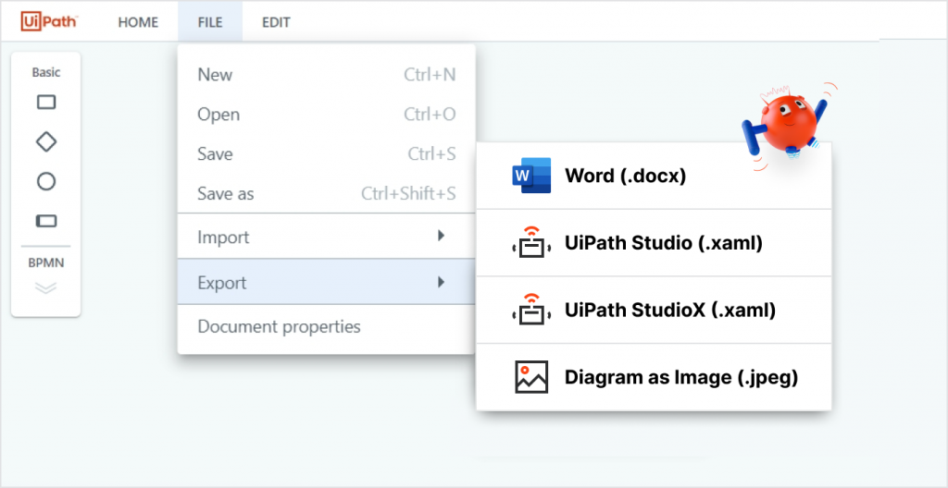Screen dimensions: 948x488
Task: Open the HOME tab
Action: pyautogui.click(x=138, y=22)
